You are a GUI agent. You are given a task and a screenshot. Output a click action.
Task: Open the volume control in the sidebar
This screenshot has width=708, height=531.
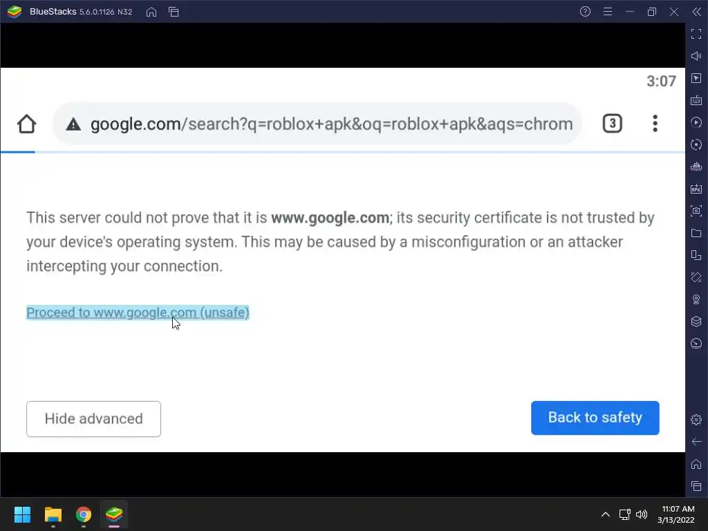pyautogui.click(x=696, y=56)
